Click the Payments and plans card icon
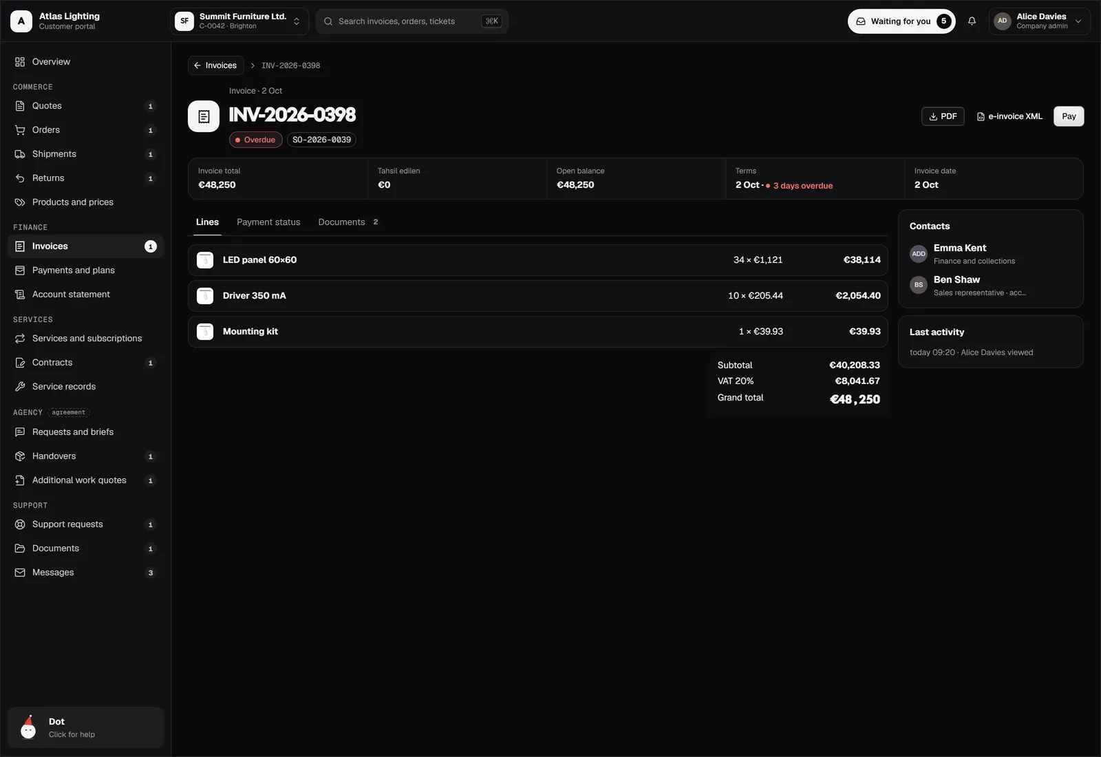The height and width of the screenshot is (757, 1101). (20, 270)
